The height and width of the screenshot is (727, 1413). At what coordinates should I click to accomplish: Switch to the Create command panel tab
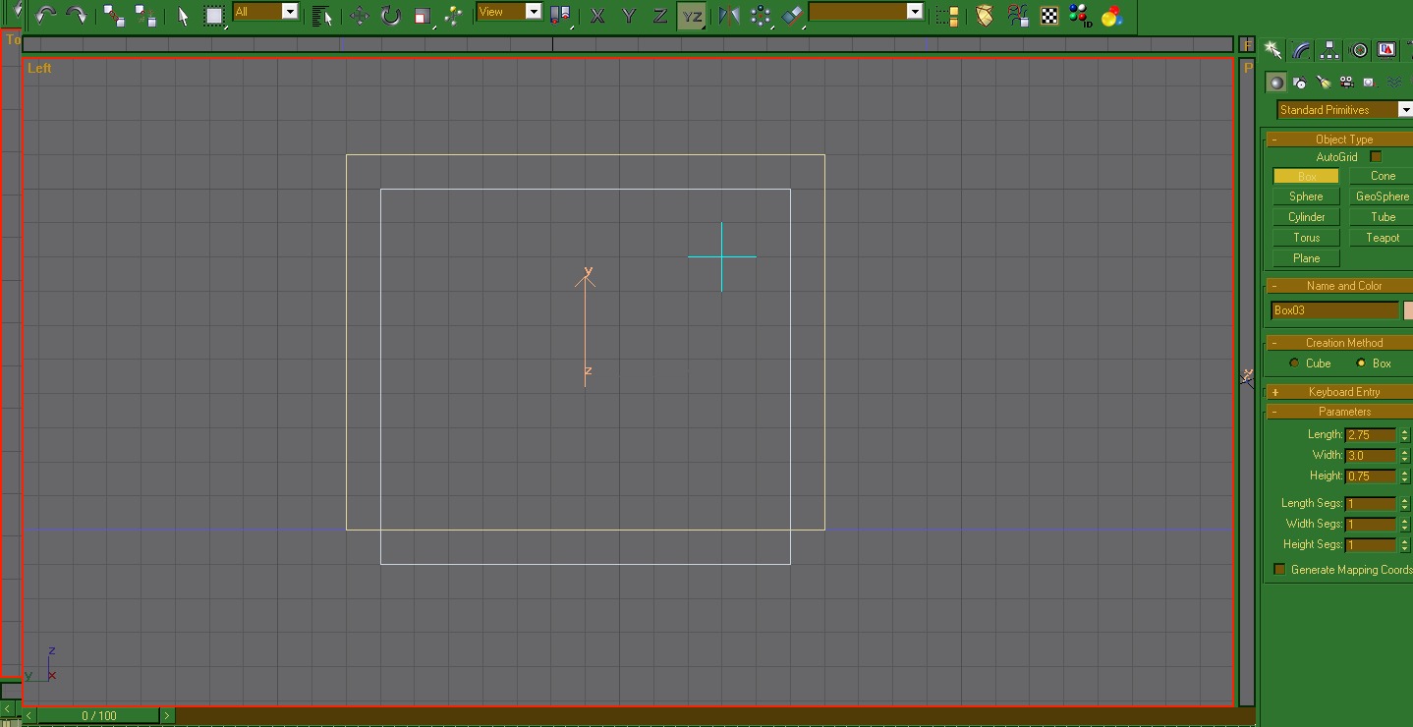coord(1273,50)
